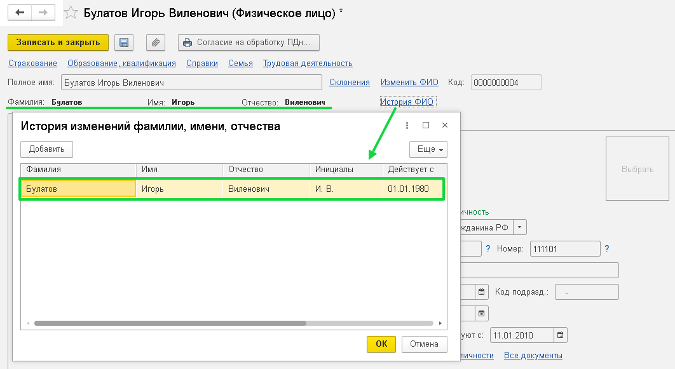Sort by the Инициалы column header
The image size is (675, 369).
pos(346,170)
